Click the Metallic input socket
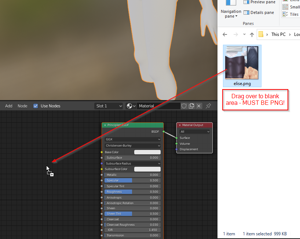The height and width of the screenshot is (239, 300). pyautogui.click(x=102, y=175)
